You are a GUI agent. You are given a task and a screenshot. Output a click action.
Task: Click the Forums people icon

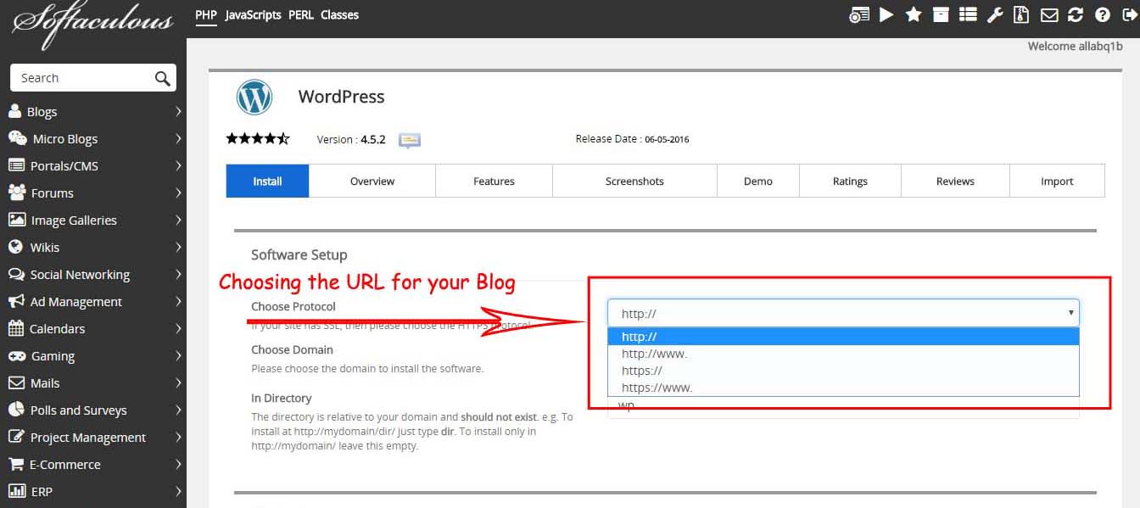coord(16,193)
